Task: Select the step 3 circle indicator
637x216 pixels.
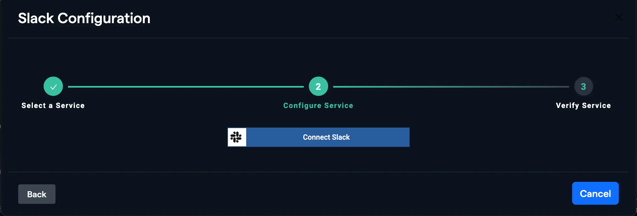Action: (583, 87)
